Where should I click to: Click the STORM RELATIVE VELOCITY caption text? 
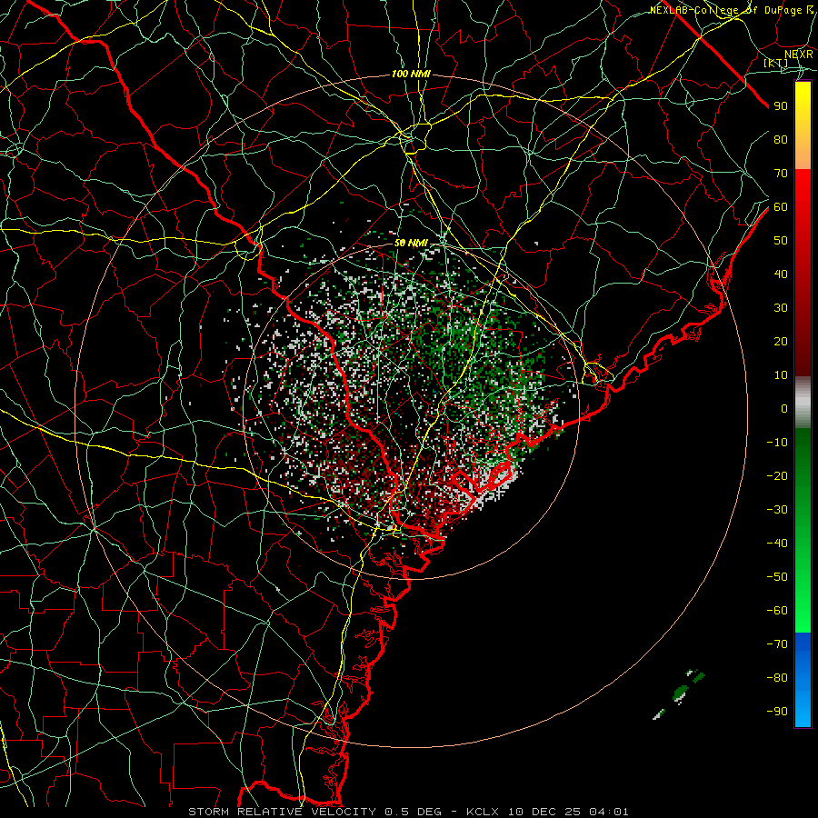(x=282, y=812)
